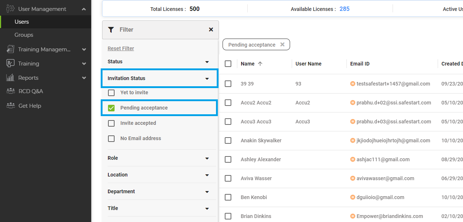Click sort arrow beside Name column
Screen dimensions: 463x222
pyautogui.click(x=260, y=64)
